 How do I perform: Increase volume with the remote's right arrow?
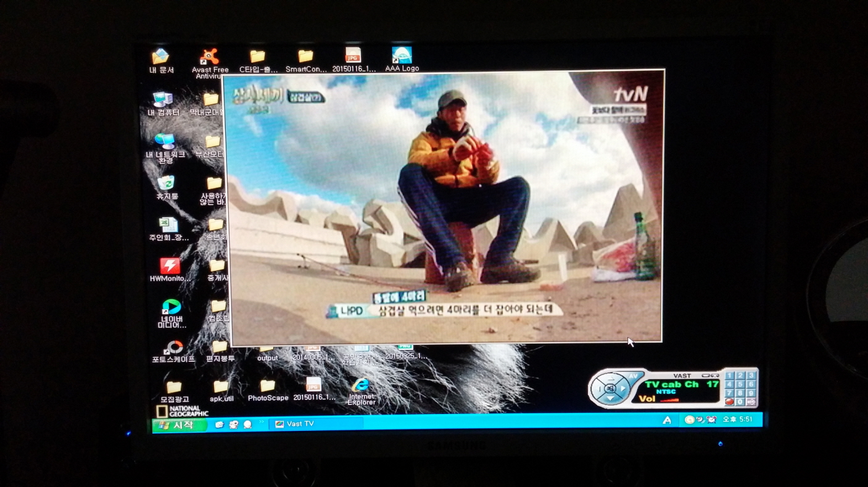[x=622, y=388]
